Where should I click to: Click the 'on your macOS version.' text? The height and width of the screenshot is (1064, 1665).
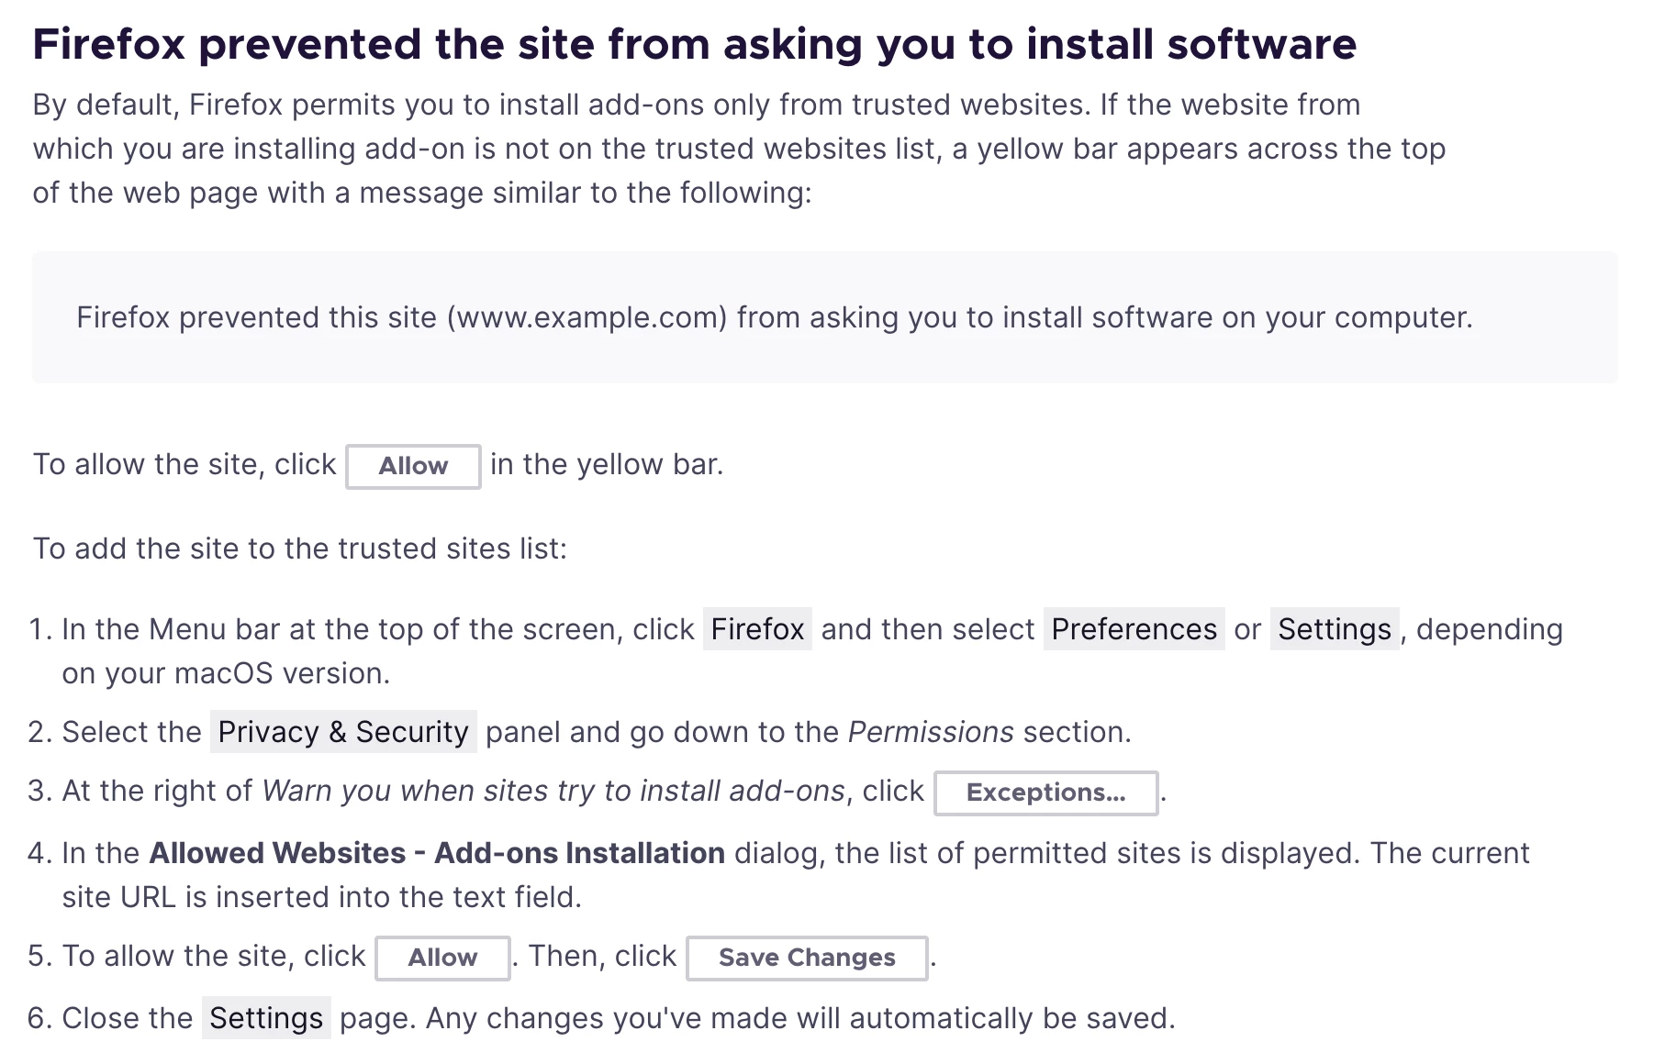point(226,673)
